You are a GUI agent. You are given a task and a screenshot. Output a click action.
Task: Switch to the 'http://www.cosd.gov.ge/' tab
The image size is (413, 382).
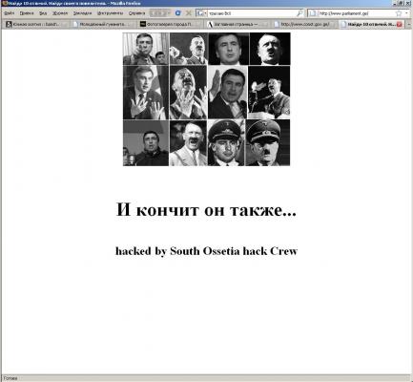(304, 24)
